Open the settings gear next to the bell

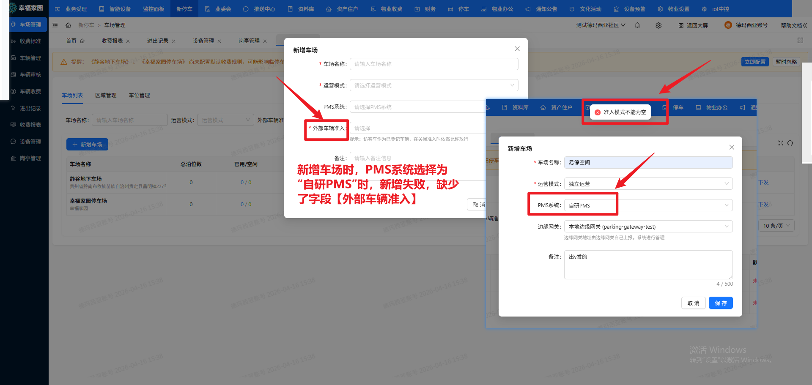(x=658, y=25)
